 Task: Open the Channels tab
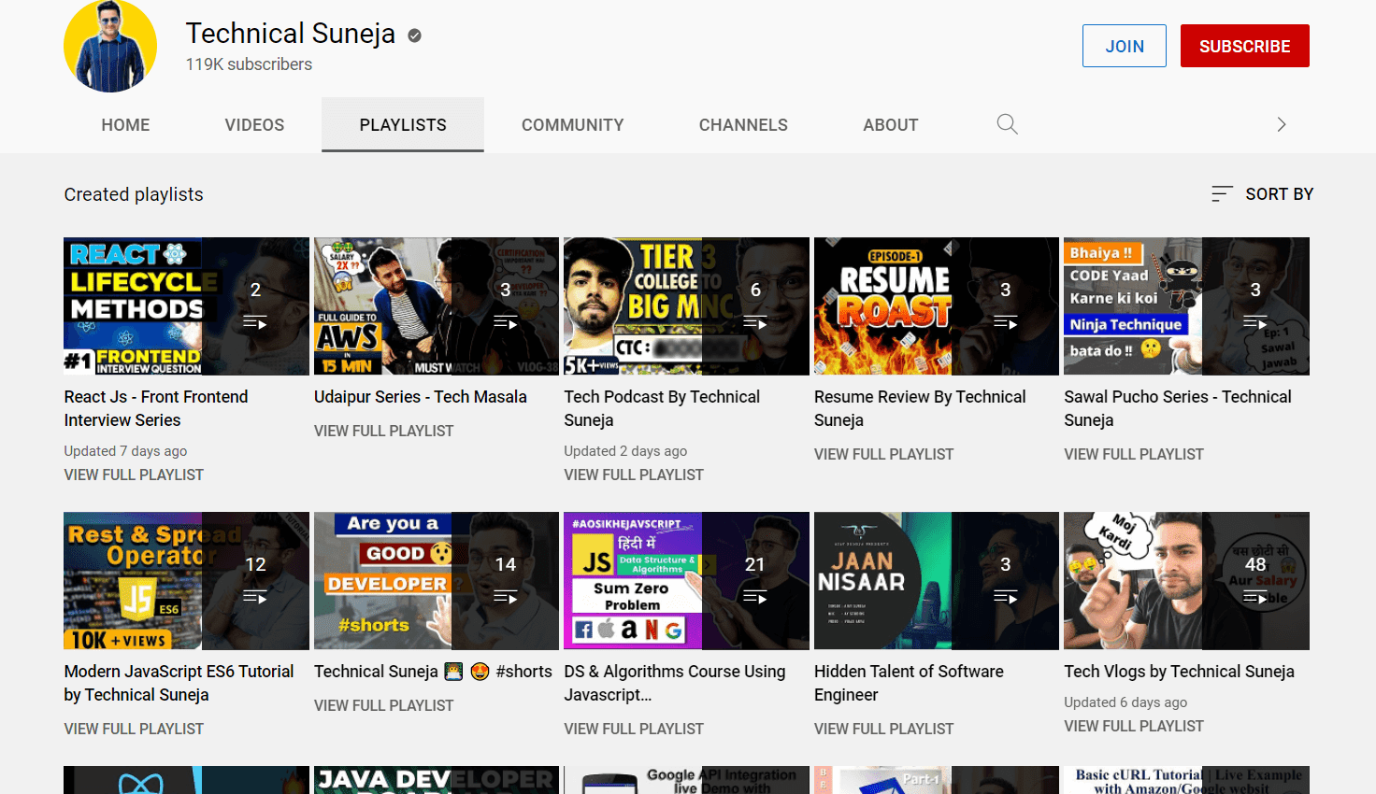pos(743,125)
